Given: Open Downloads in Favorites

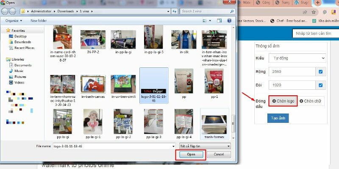Looking at the screenshot, I should pyautogui.click(x=22, y=42).
